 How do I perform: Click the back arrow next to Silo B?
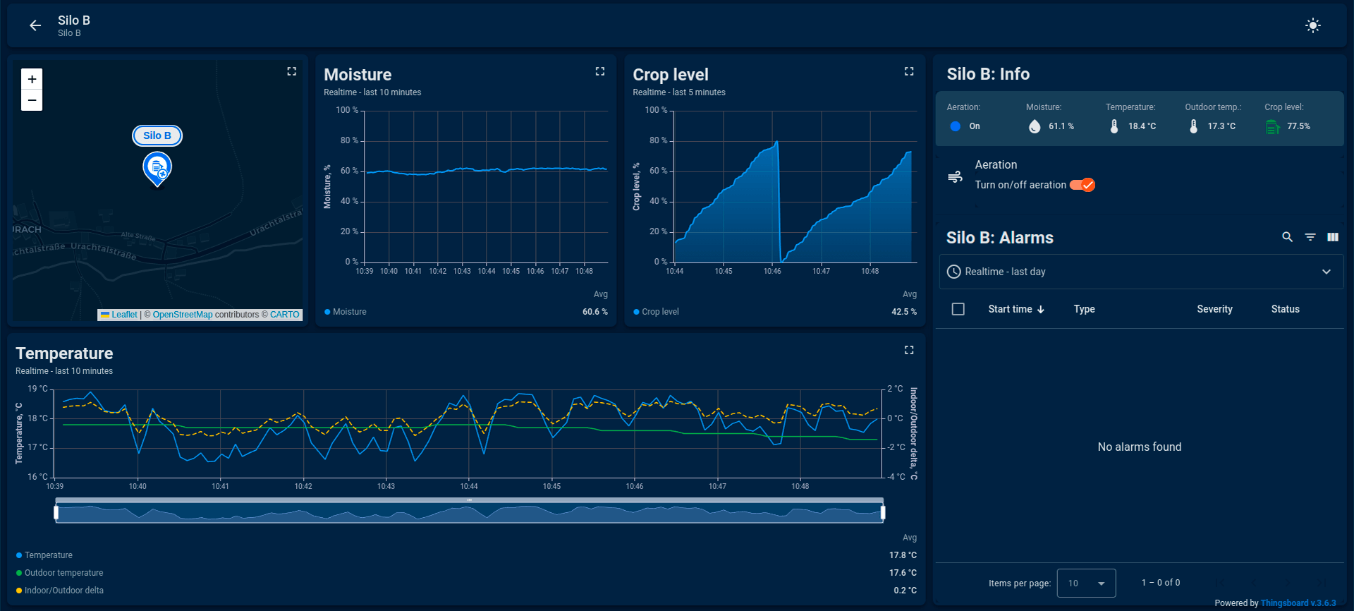pyautogui.click(x=35, y=26)
